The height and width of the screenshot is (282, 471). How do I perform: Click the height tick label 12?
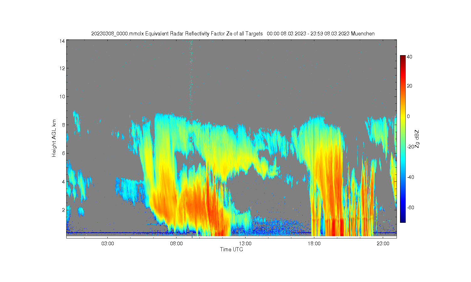[x=62, y=68]
